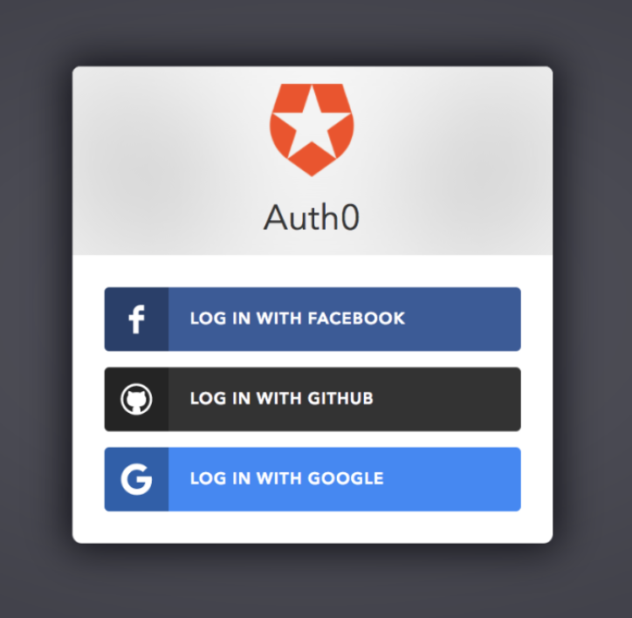Select the darker blue Google icon square
This screenshot has width=632, height=618.
[137, 479]
